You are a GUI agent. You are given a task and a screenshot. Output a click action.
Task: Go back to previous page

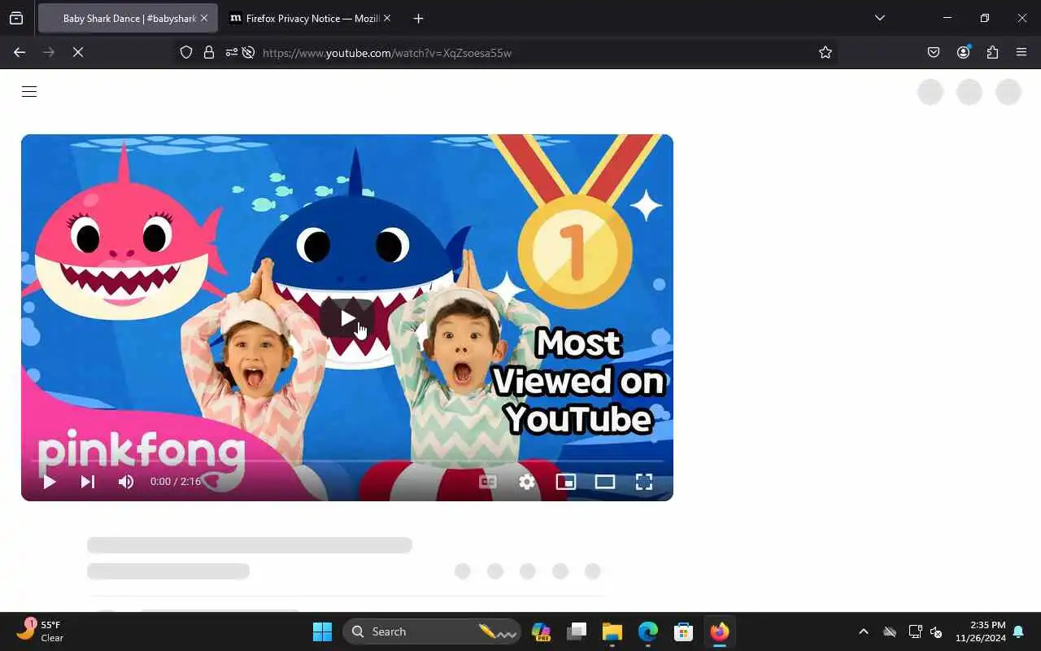(20, 52)
